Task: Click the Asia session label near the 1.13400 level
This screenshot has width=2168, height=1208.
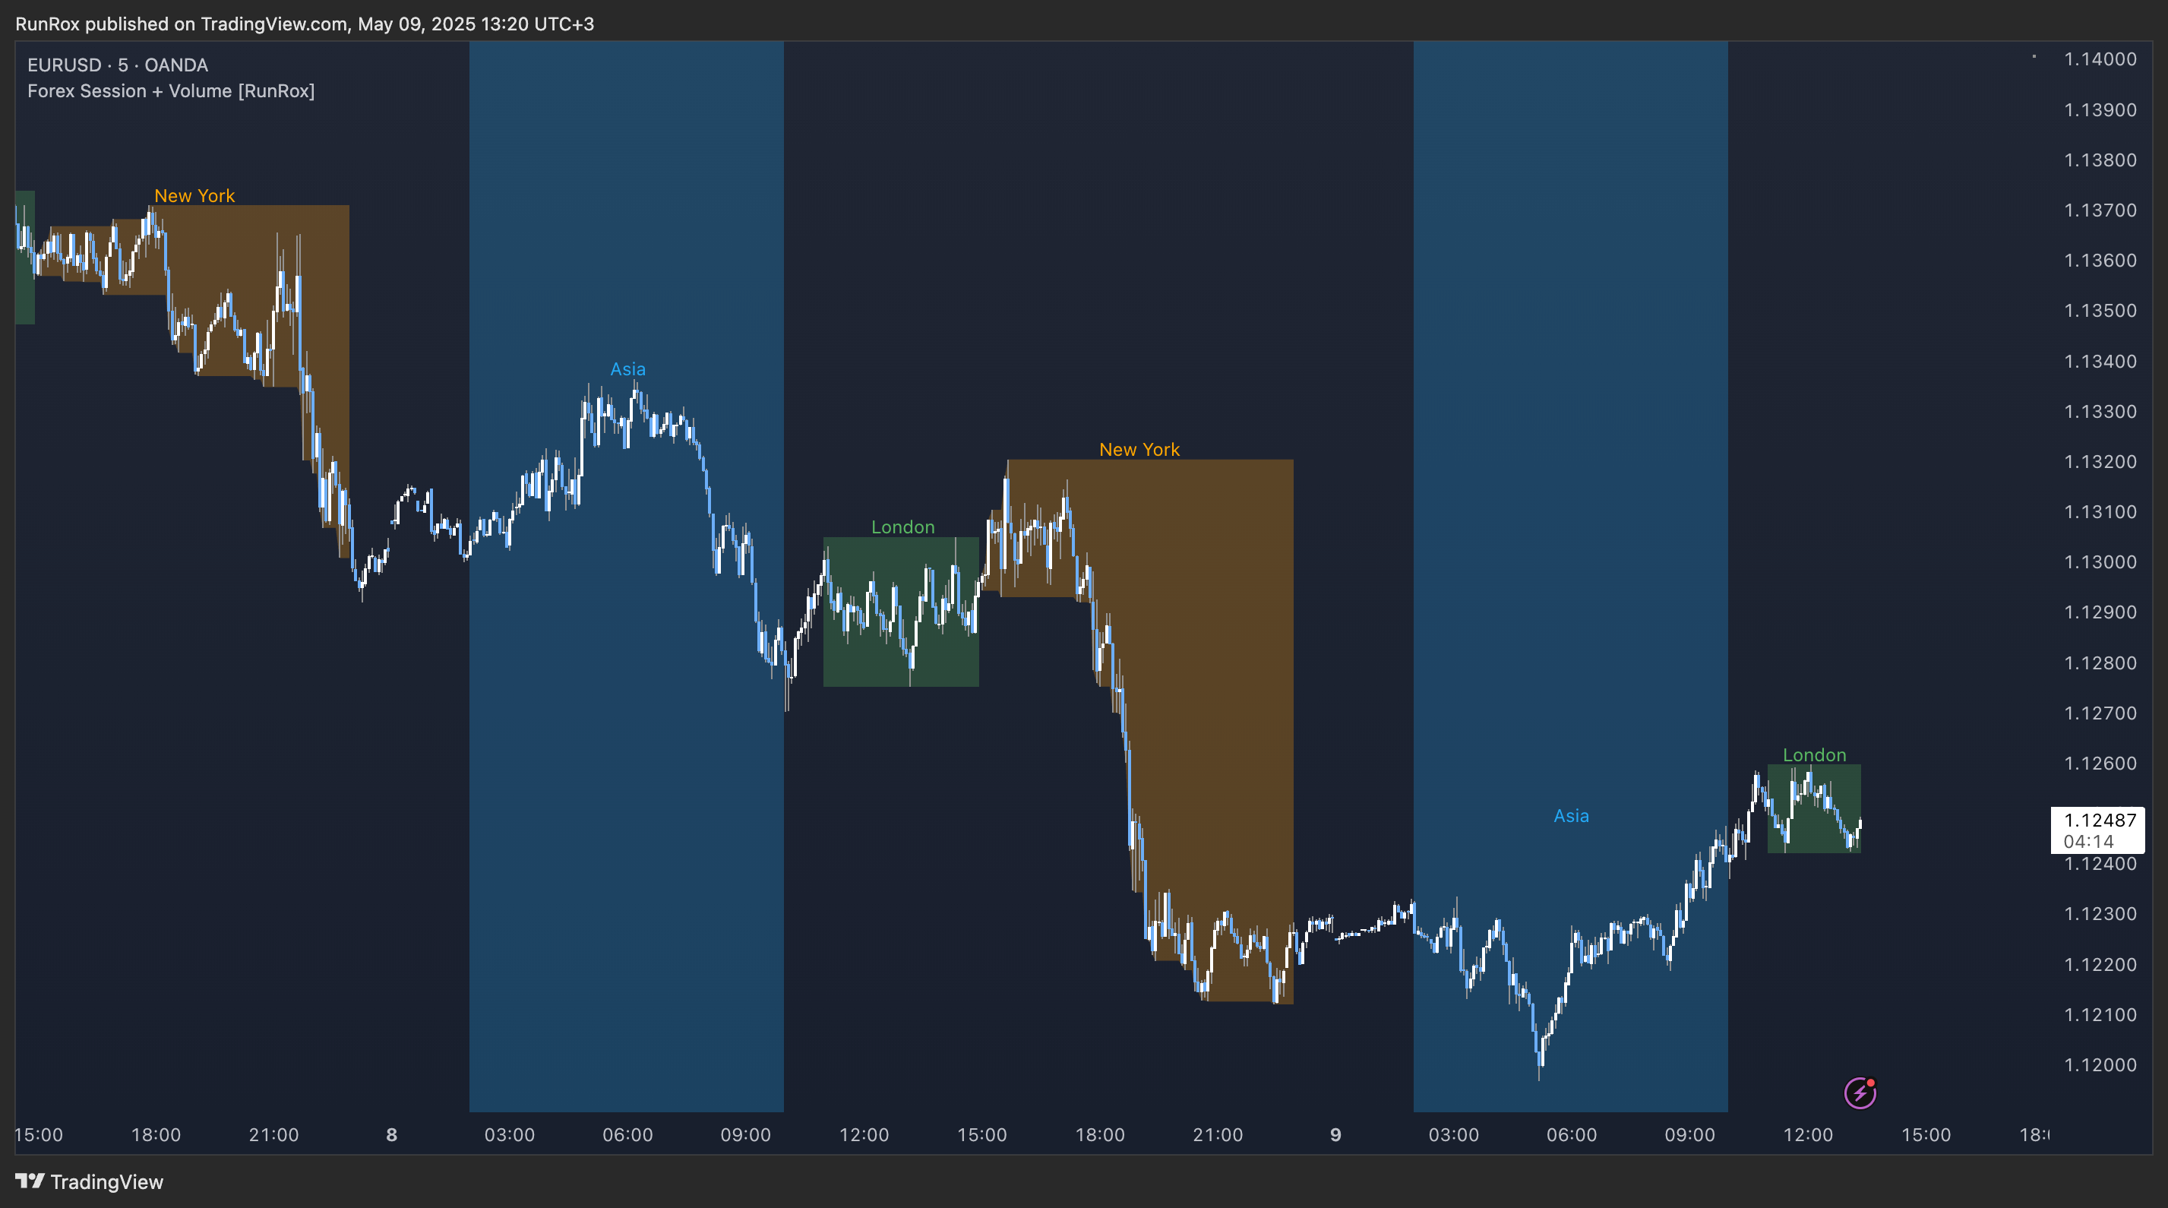Action: click(628, 368)
